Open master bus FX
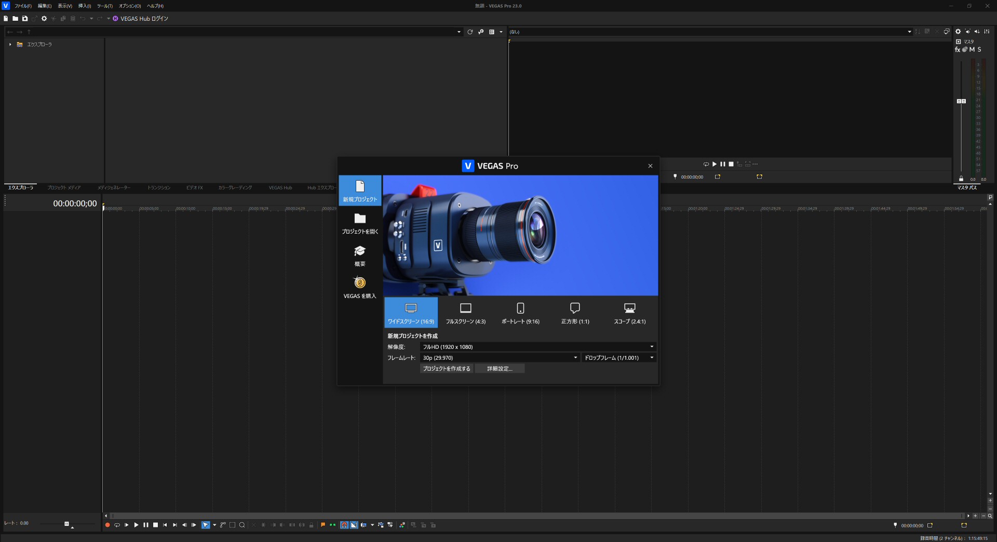 [x=958, y=50]
